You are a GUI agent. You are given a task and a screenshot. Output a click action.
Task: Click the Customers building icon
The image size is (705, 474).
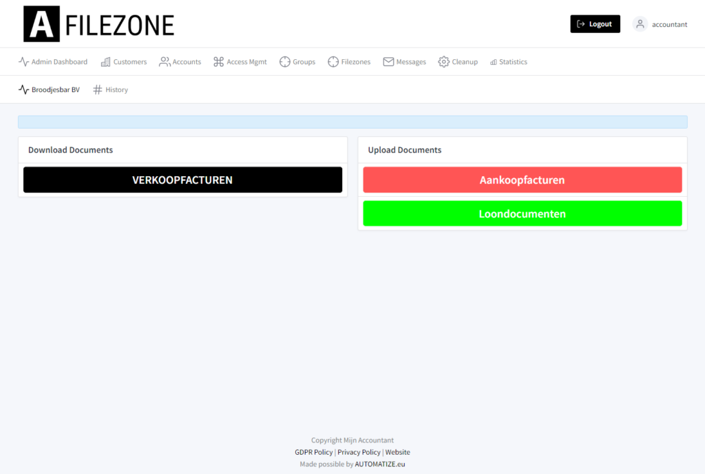105,62
